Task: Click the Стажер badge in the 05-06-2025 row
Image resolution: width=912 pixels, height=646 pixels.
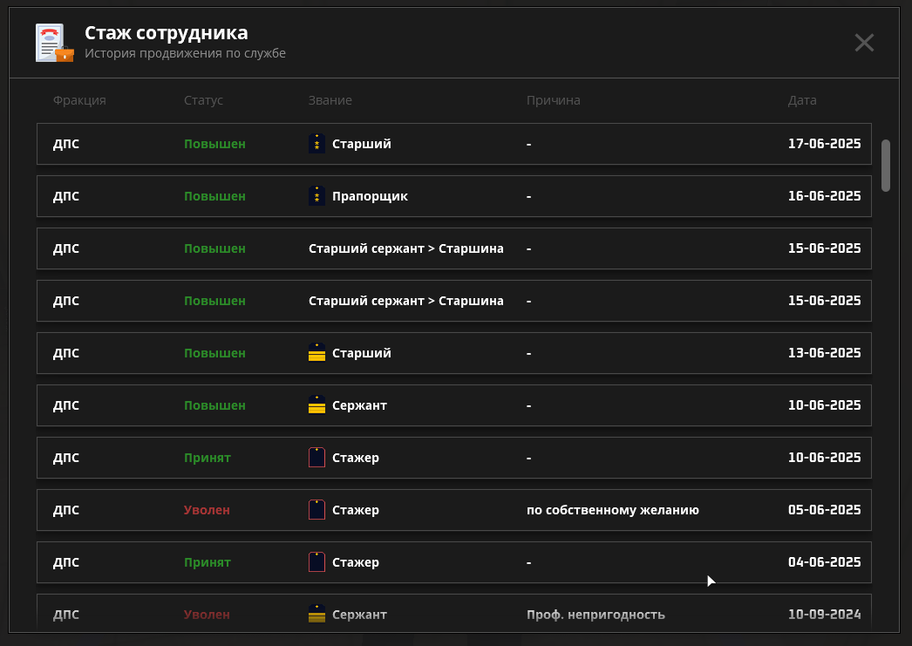Action: (317, 510)
